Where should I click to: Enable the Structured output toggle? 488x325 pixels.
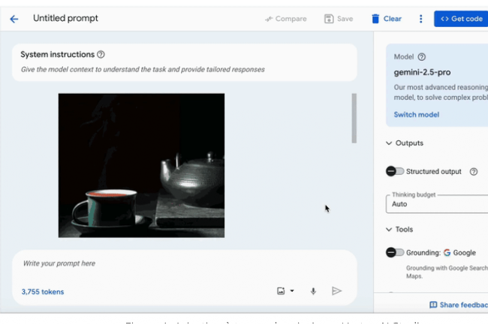coord(395,171)
